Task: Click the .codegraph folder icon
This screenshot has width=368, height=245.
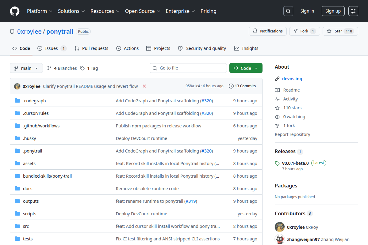Action: (17, 101)
